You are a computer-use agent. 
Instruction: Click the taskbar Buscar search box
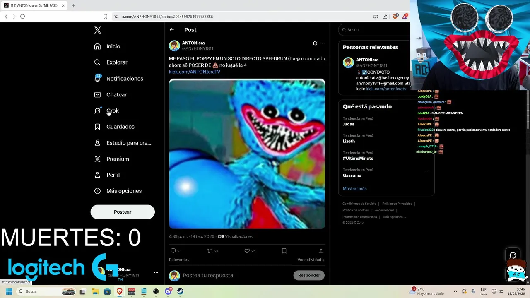pyautogui.click(x=46, y=291)
